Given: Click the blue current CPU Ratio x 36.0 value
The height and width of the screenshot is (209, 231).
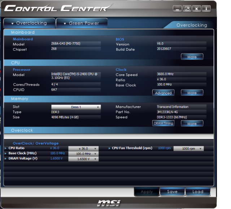Looking at the screenshot, I should pyautogui.click(x=55, y=148).
